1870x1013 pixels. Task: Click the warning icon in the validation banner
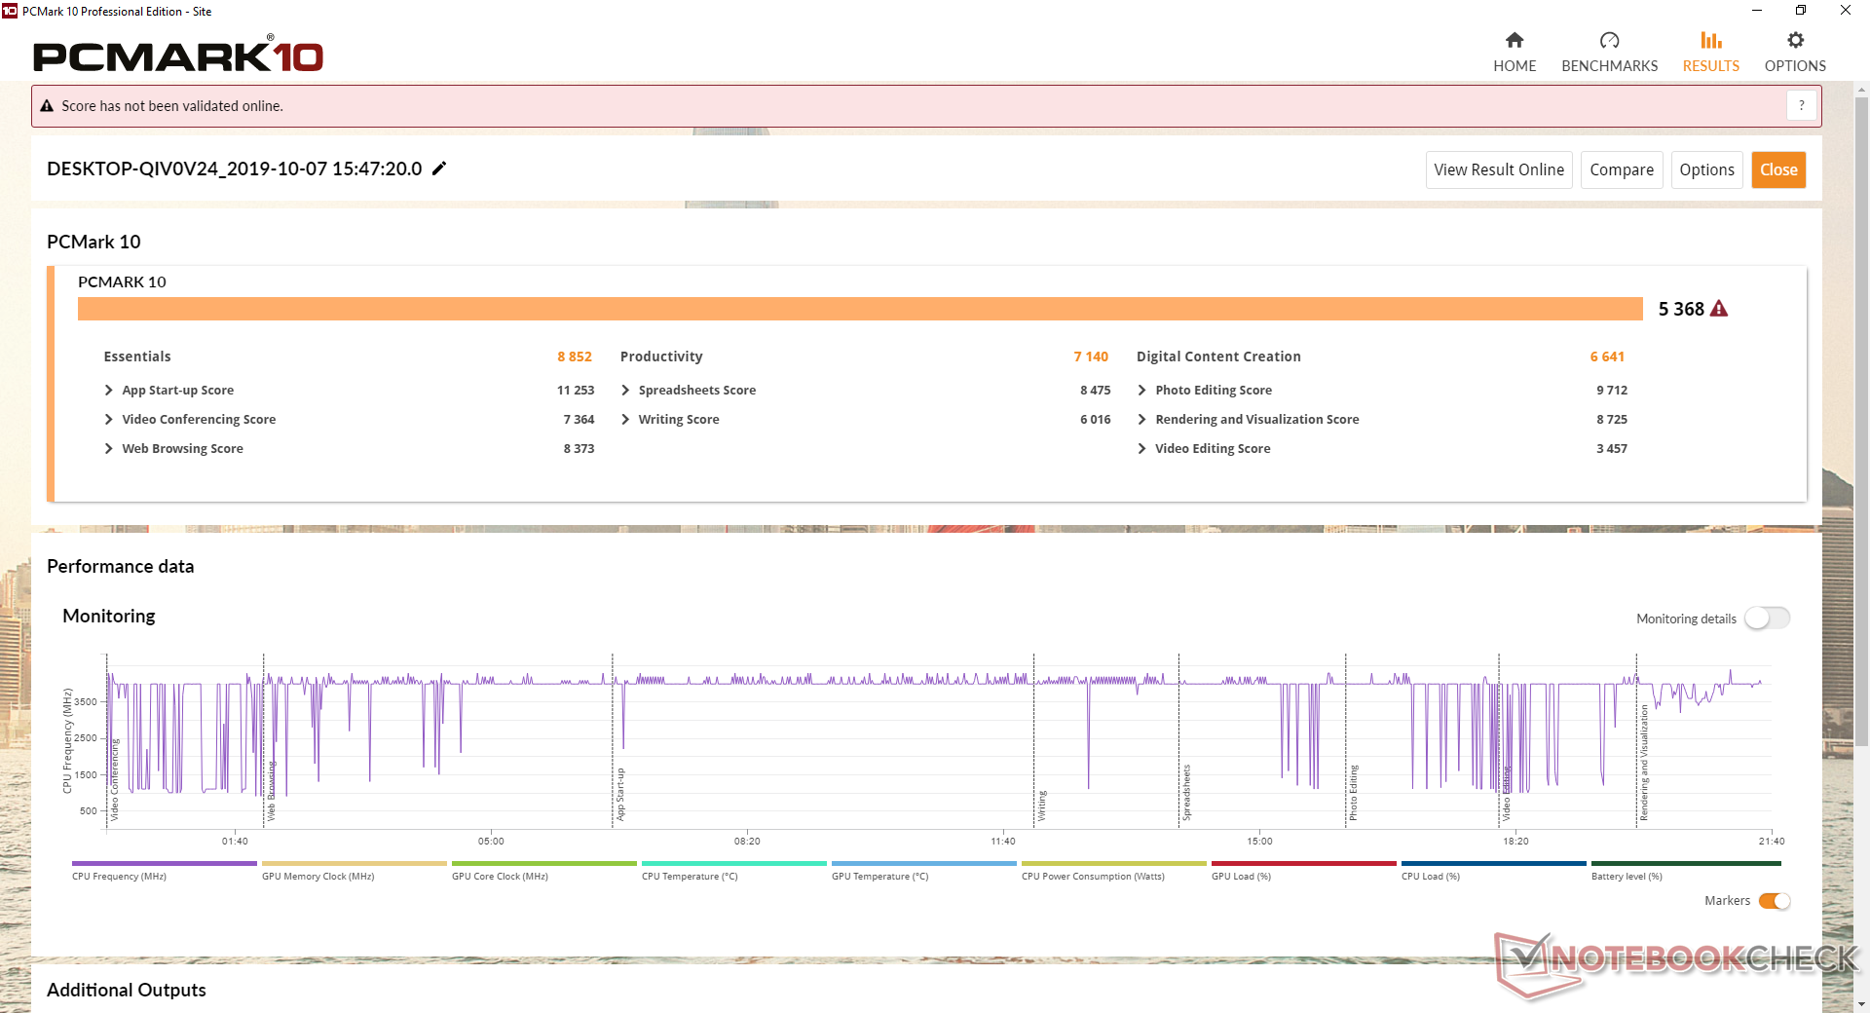47,106
